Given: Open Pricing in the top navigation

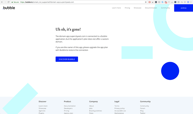Looking at the screenshot, I should click(x=127, y=8).
